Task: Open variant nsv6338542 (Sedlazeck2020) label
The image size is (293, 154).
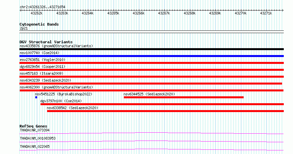Action: (72, 108)
